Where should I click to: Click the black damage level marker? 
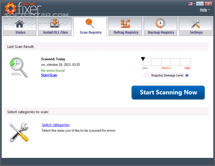(143, 59)
